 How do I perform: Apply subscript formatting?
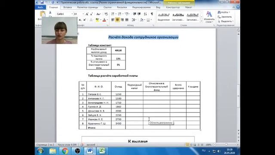click(x=80, y=20)
